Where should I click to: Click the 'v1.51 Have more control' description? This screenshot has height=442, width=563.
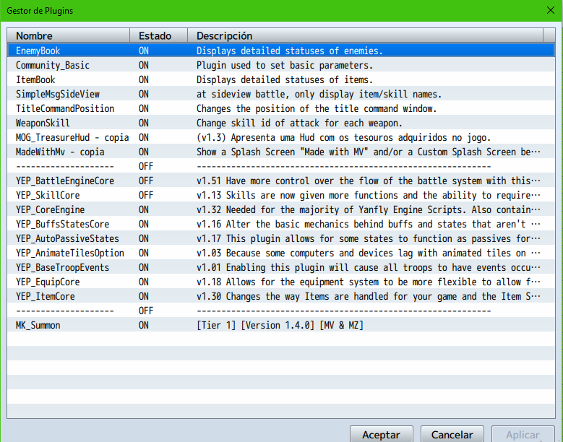(369, 181)
